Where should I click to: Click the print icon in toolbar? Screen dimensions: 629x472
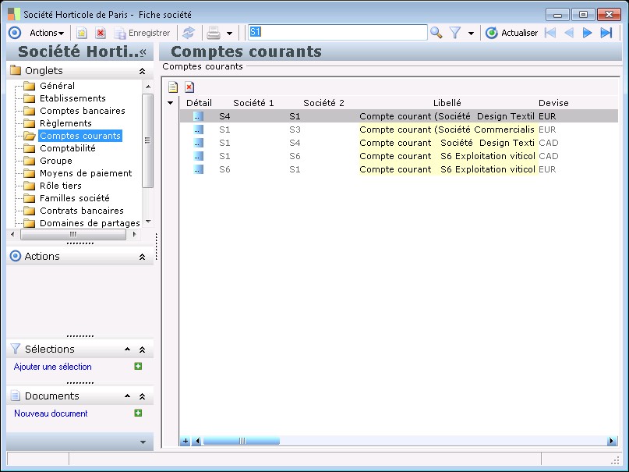(x=213, y=33)
